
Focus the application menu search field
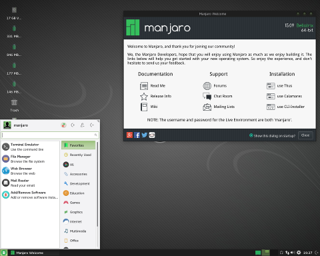pos(50,135)
